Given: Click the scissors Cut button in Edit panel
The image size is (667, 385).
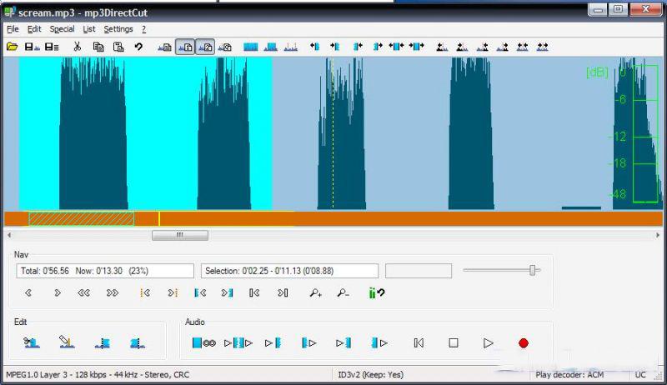Looking at the screenshot, I should (x=32, y=342).
